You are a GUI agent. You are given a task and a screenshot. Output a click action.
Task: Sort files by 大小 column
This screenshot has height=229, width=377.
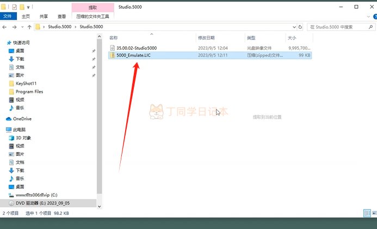[x=292, y=38]
